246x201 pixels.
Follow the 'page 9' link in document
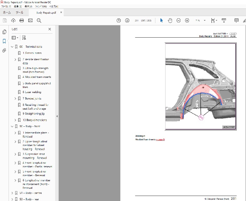pos(160,139)
